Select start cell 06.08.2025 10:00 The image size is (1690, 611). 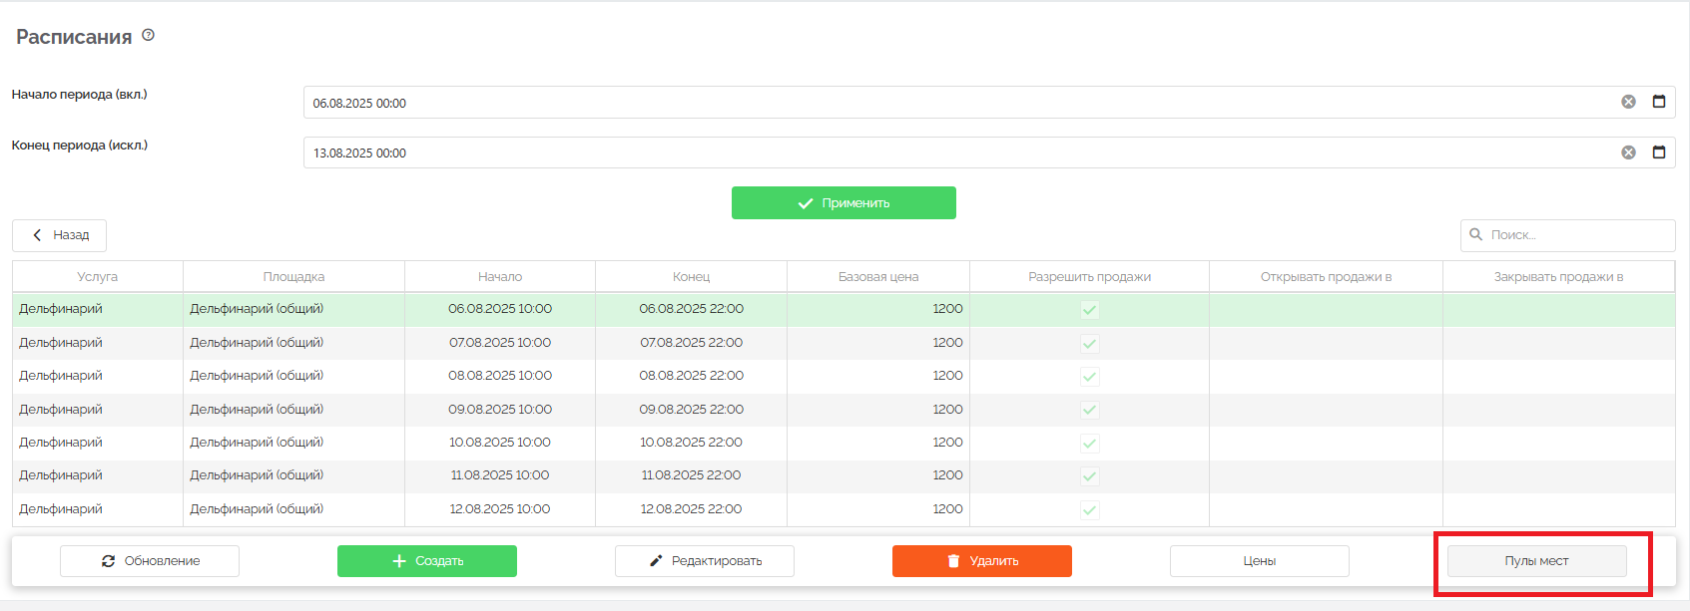coord(500,309)
